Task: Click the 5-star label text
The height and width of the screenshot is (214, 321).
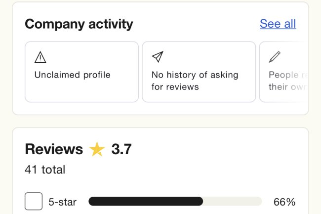Action: (62, 202)
